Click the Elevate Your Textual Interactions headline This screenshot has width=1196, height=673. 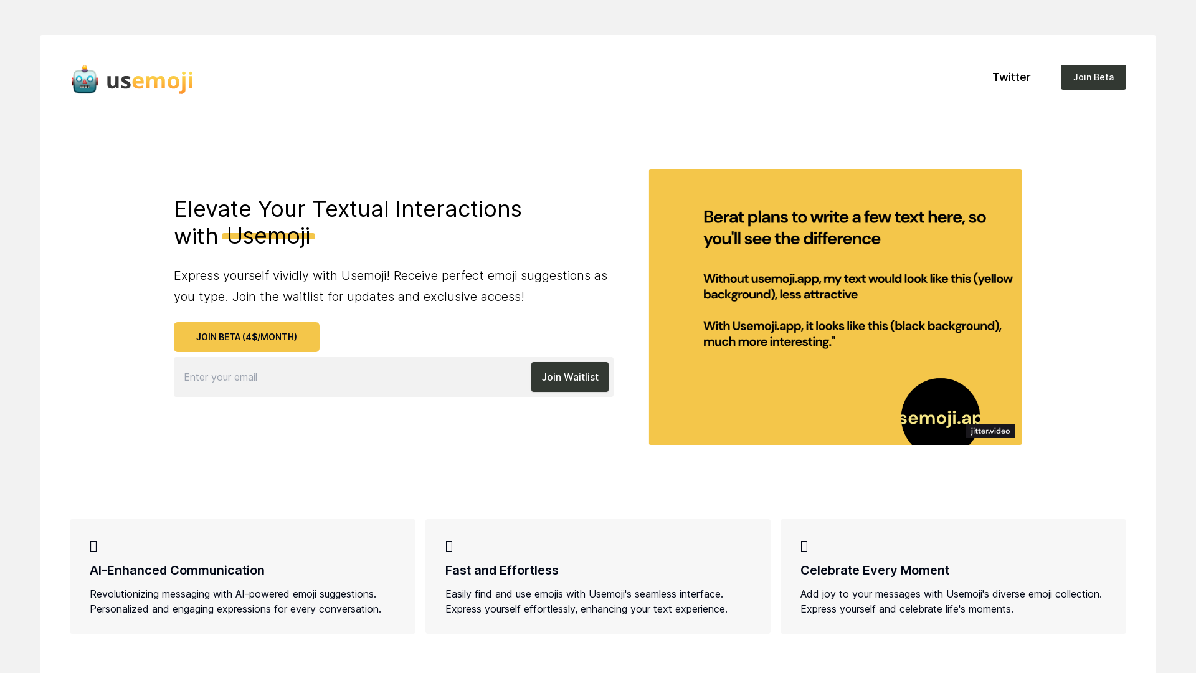point(347,209)
